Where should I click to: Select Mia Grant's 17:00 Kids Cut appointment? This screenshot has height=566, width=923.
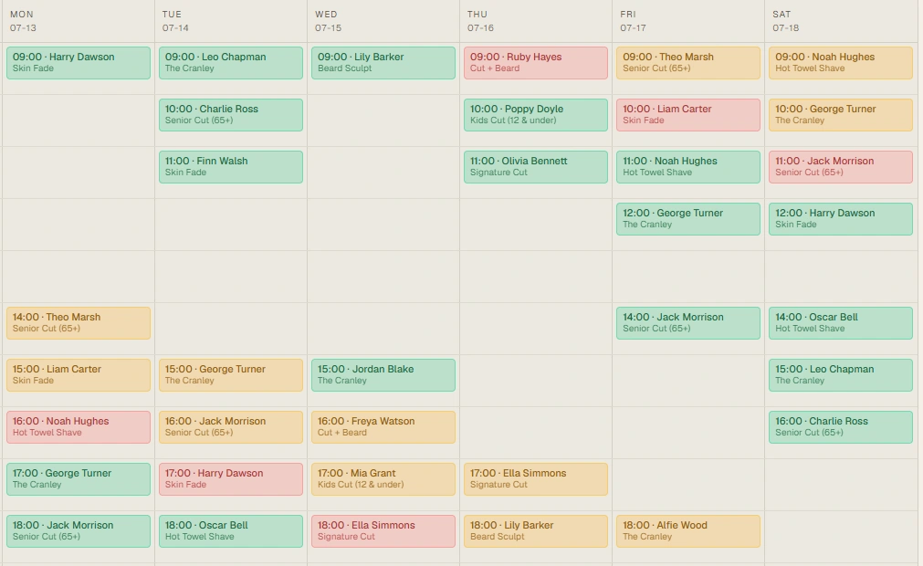pos(383,479)
